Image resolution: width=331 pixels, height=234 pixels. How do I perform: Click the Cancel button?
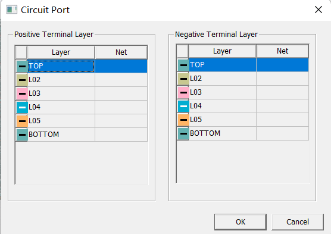click(x=298, y=222)
